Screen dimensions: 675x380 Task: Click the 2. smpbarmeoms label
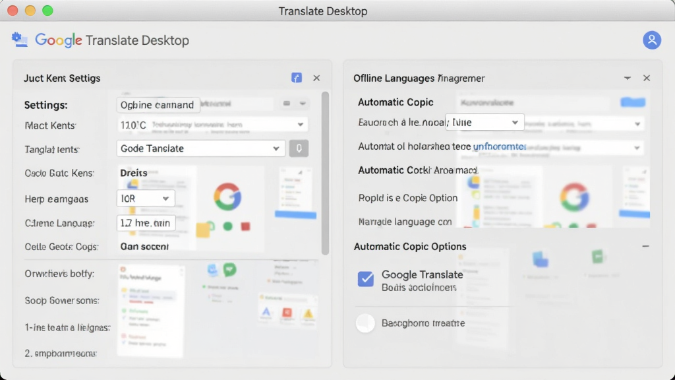[61, 354]
